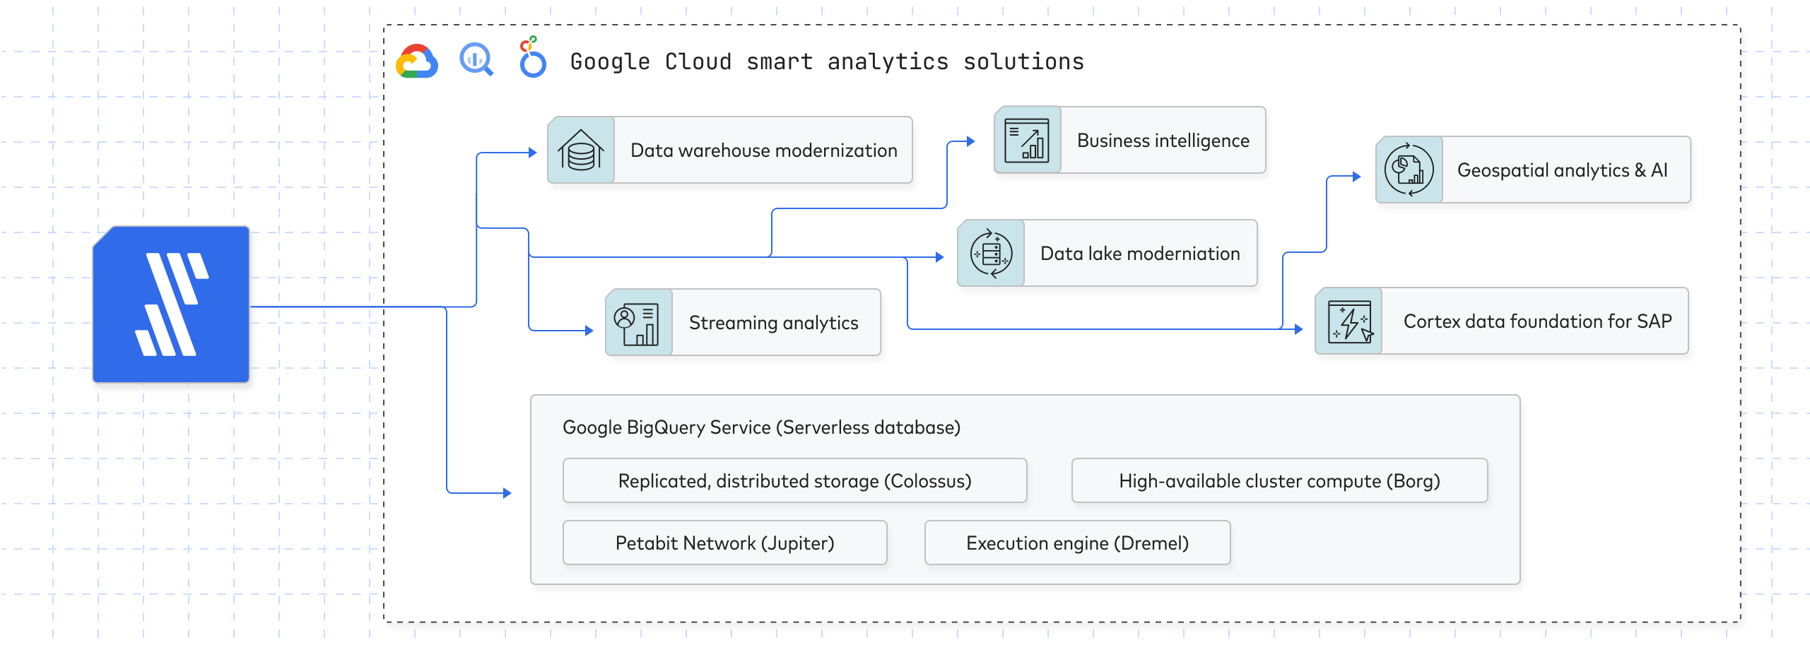Click the Execution engine (Dremel) box
1810x645 pixels.
point(1077,543)
